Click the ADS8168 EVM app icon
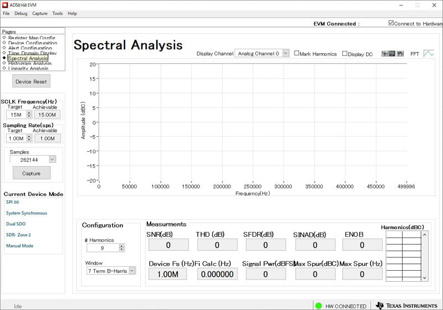Screen dimensions: 443x310 5,5
